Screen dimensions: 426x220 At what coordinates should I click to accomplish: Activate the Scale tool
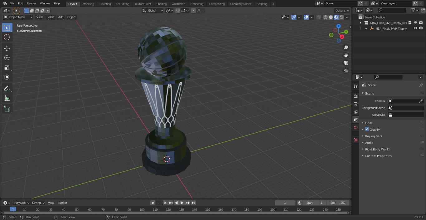click(x=7, y=67)
